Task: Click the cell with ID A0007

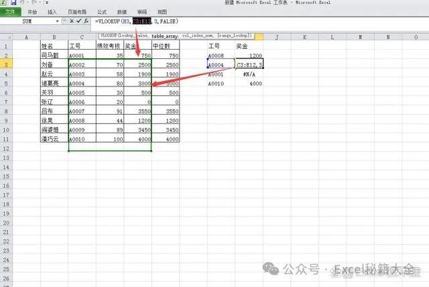Action: (x=82, y=111)
